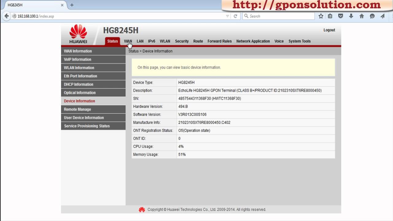Open the Status menu tab

pos(112,41)
